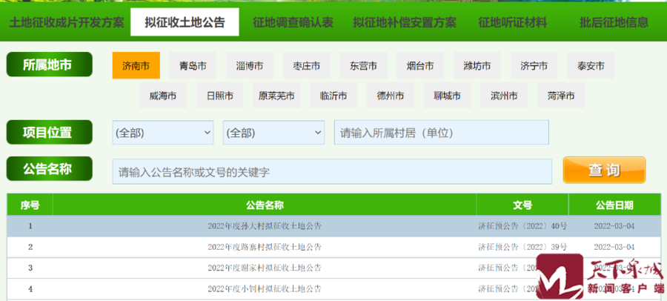Click the 公告名称 column header
This screenshot has width=667, height=301.
pyautogui.click(x=265, y=205)
